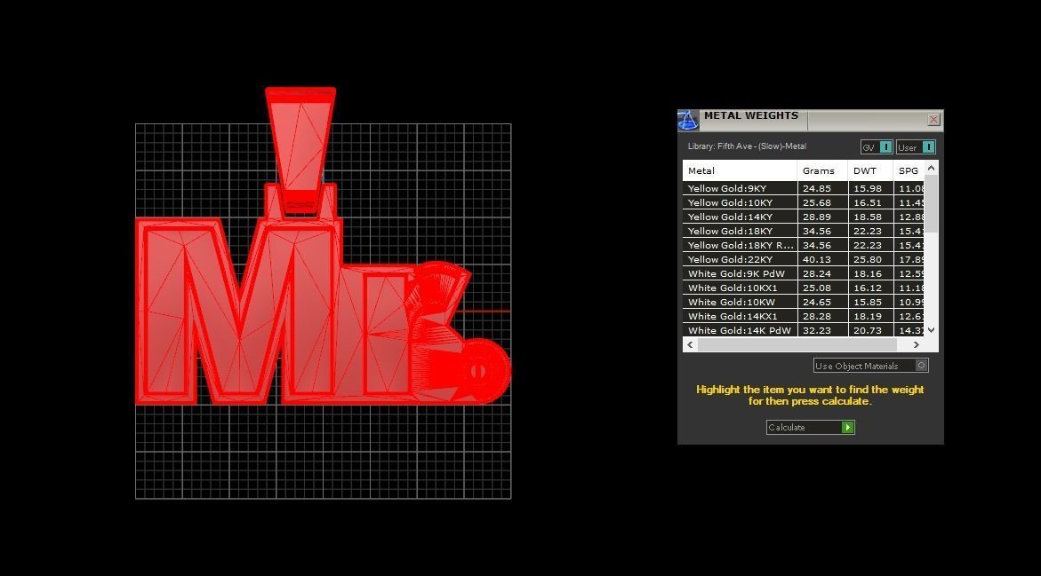Click the vertical scrollbar thumb
1041x576 pixels.
932,203
